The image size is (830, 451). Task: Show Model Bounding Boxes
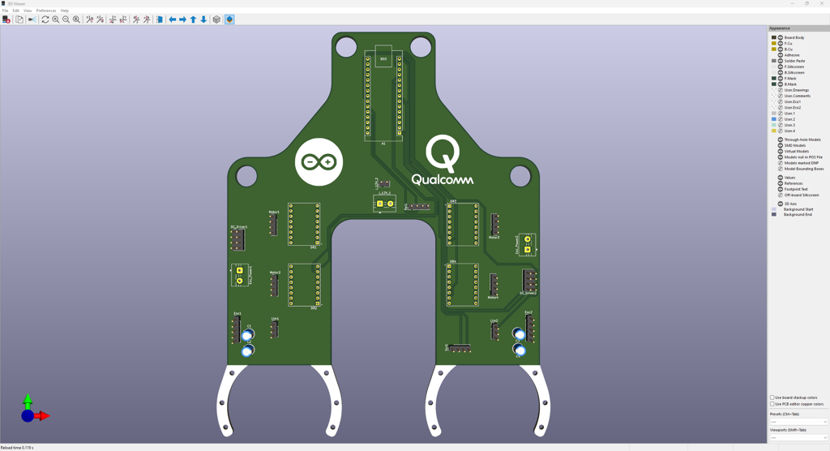pos(781,169)
